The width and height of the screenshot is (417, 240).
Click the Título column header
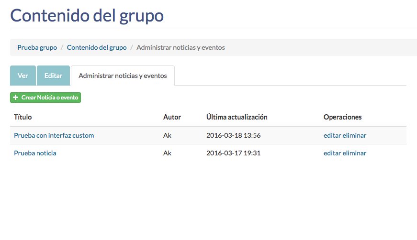[23, 117]
